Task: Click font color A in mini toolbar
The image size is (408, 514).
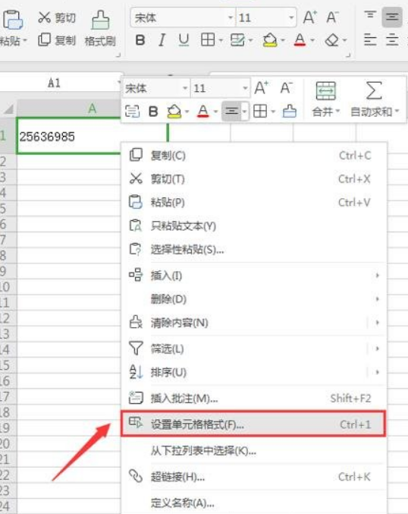Action: point(203,112)
